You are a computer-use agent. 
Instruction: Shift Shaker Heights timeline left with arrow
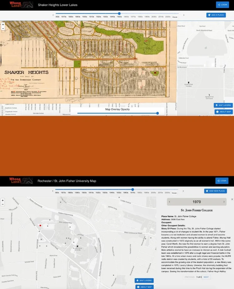click(53, 15)
